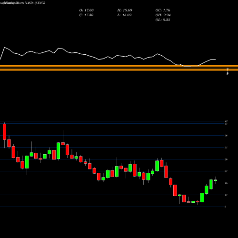The width and height of the screenshot is (238, 238).
Task: Select the OC: 1.76 reading
Action: pyautogui.click(x=163, y=10)
